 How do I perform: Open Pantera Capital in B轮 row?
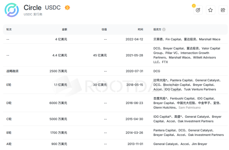165,130
